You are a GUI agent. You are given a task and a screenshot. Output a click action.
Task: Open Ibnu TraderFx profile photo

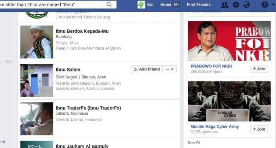(36, 119)
